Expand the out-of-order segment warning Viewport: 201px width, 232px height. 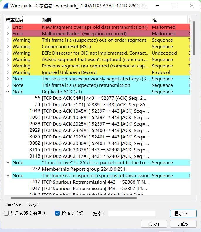tap(8, 40)
